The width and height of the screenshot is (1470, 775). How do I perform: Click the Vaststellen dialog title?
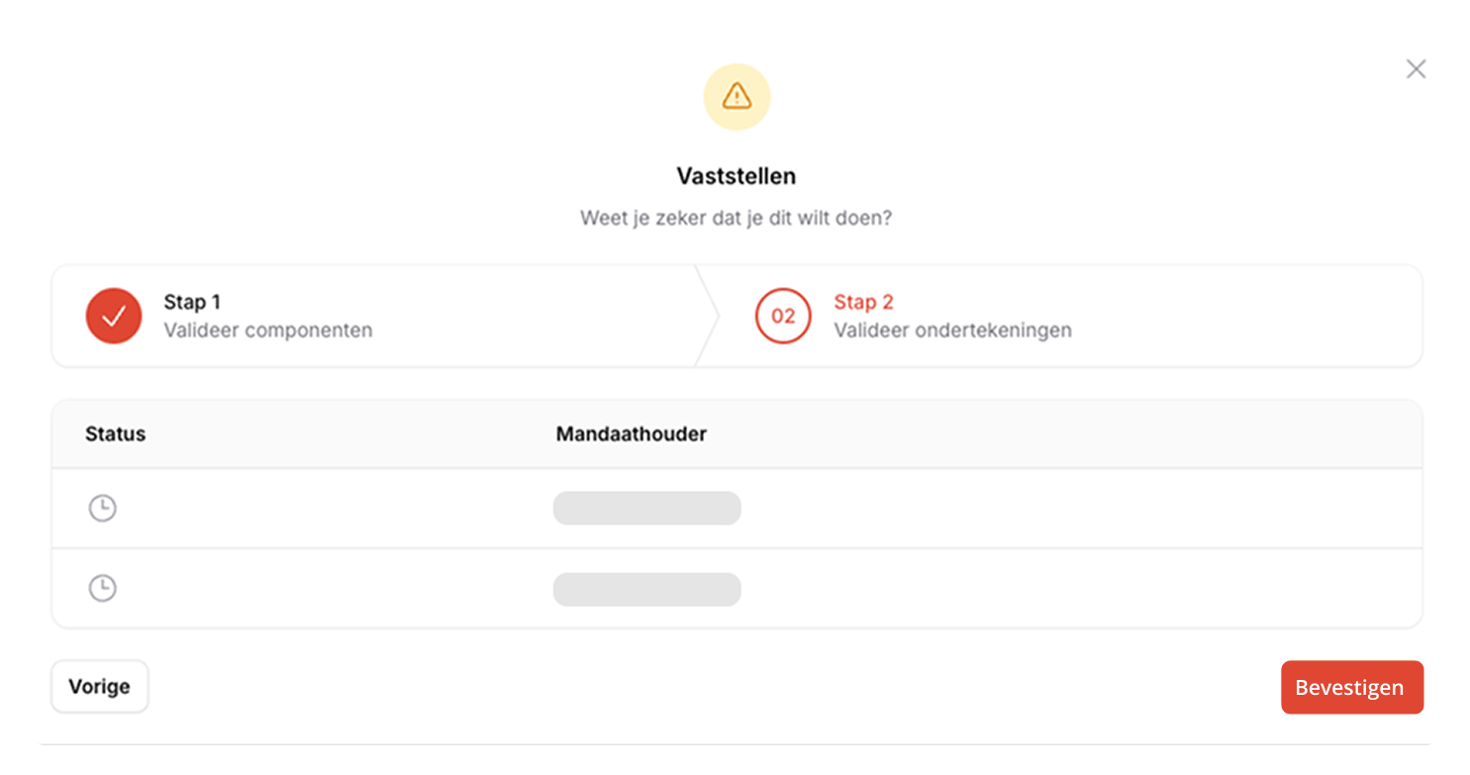[735, 176]
